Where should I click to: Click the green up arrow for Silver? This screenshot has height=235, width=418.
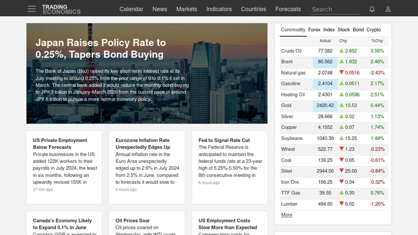(x=342, y=116)
